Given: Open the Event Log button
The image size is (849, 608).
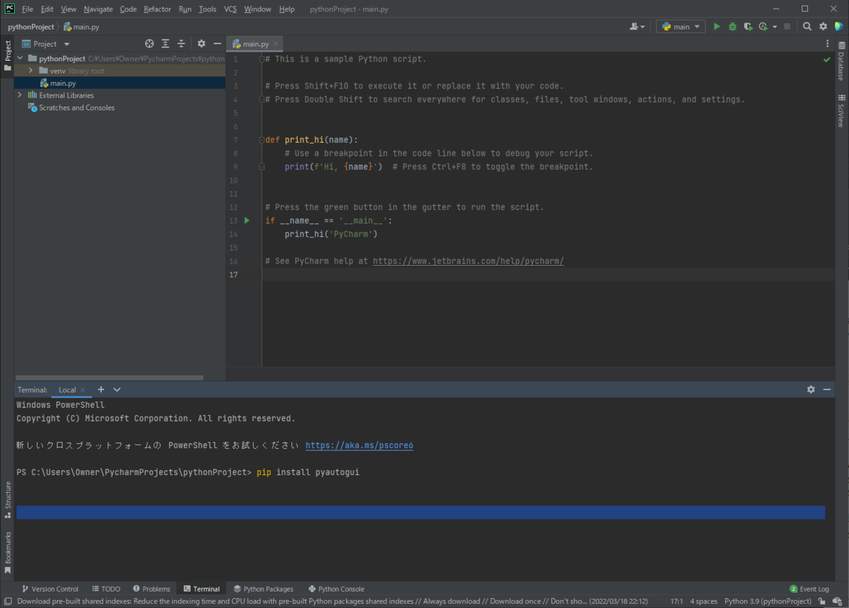Looking at the screenshot, I should coord(809,589).
